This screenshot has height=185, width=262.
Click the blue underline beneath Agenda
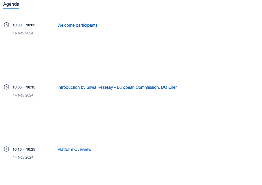pos(11,8)
